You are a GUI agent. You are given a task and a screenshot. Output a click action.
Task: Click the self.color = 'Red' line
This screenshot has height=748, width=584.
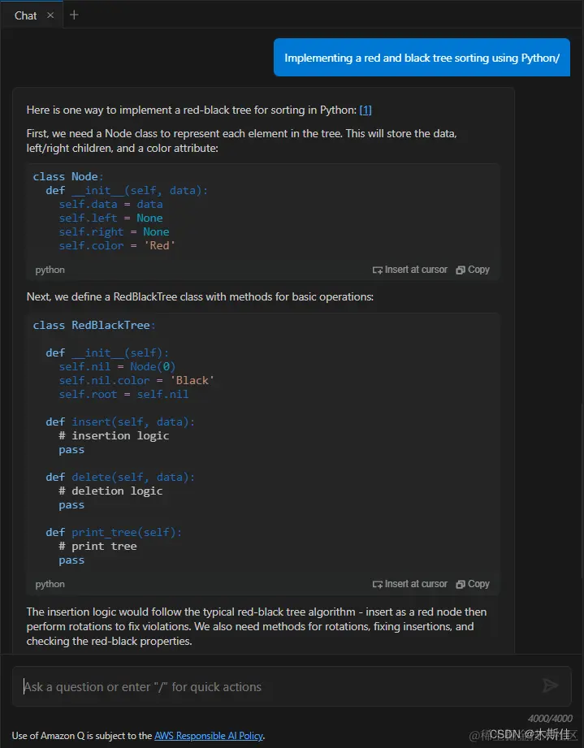click(118, 245)
